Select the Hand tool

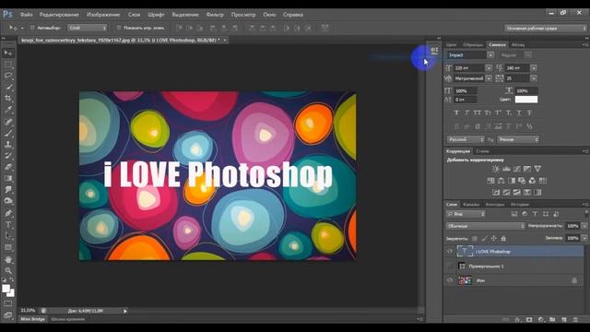pyautogui.click(x=8, y=260)
